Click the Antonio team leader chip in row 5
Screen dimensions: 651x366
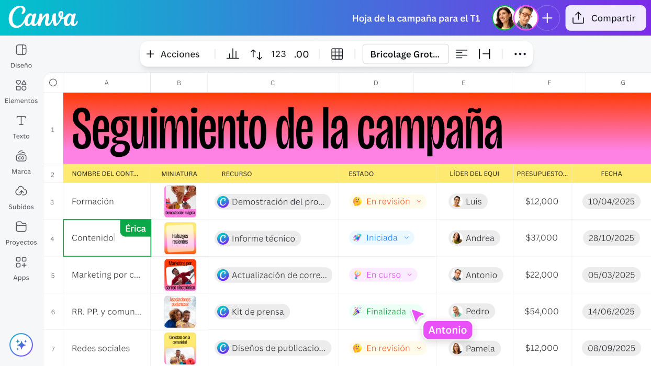click(x=476, y=274)
